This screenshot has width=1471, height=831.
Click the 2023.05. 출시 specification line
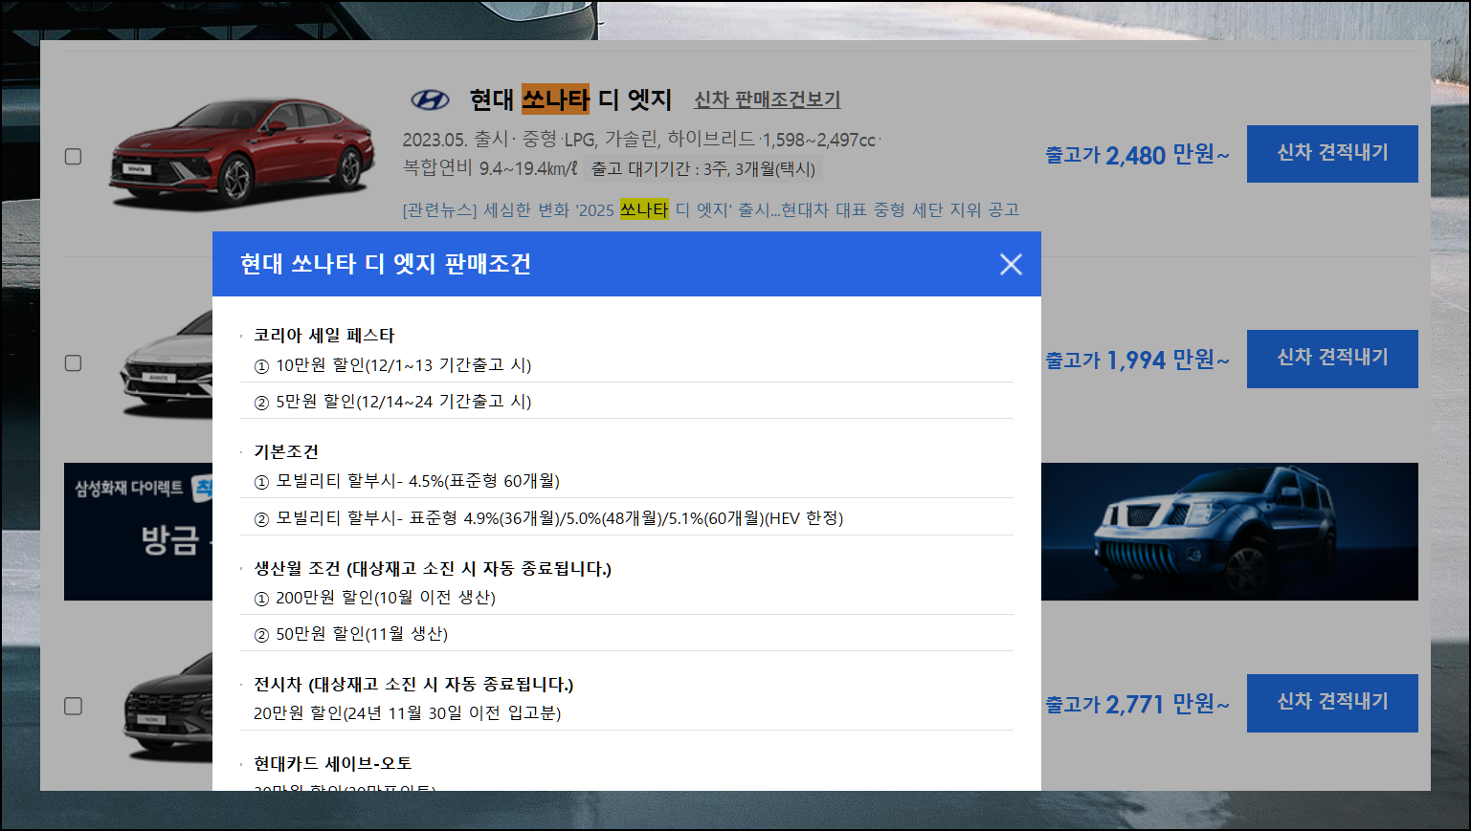click(x=641, y=140)
